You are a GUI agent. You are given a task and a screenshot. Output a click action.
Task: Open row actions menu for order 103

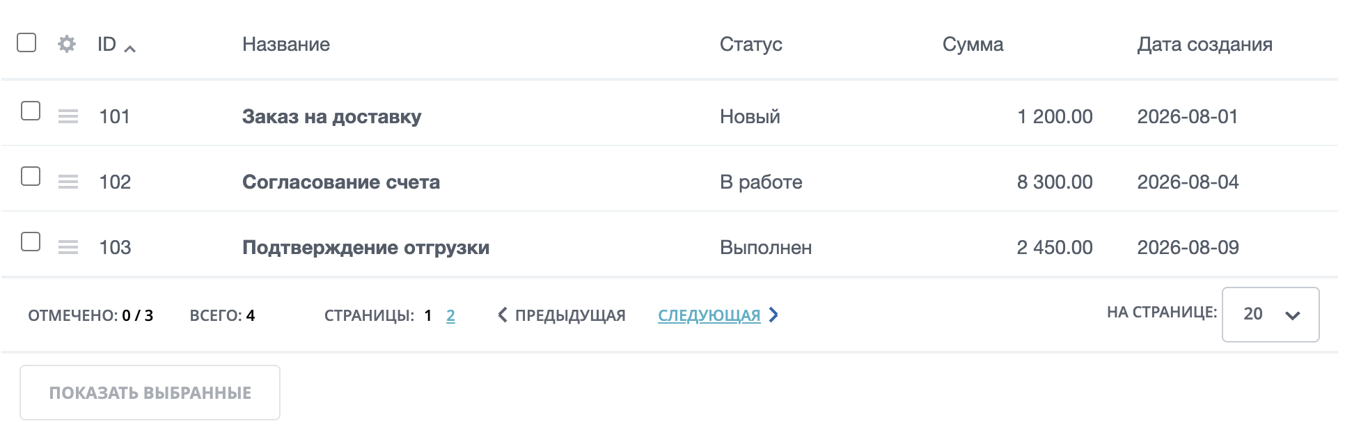(68, 247)
